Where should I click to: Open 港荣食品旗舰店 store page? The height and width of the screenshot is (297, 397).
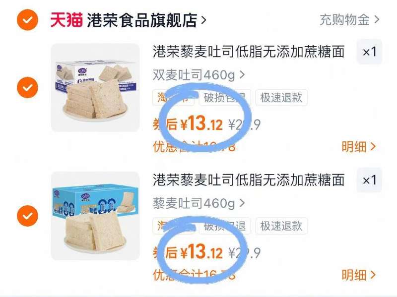pos(142,20)
